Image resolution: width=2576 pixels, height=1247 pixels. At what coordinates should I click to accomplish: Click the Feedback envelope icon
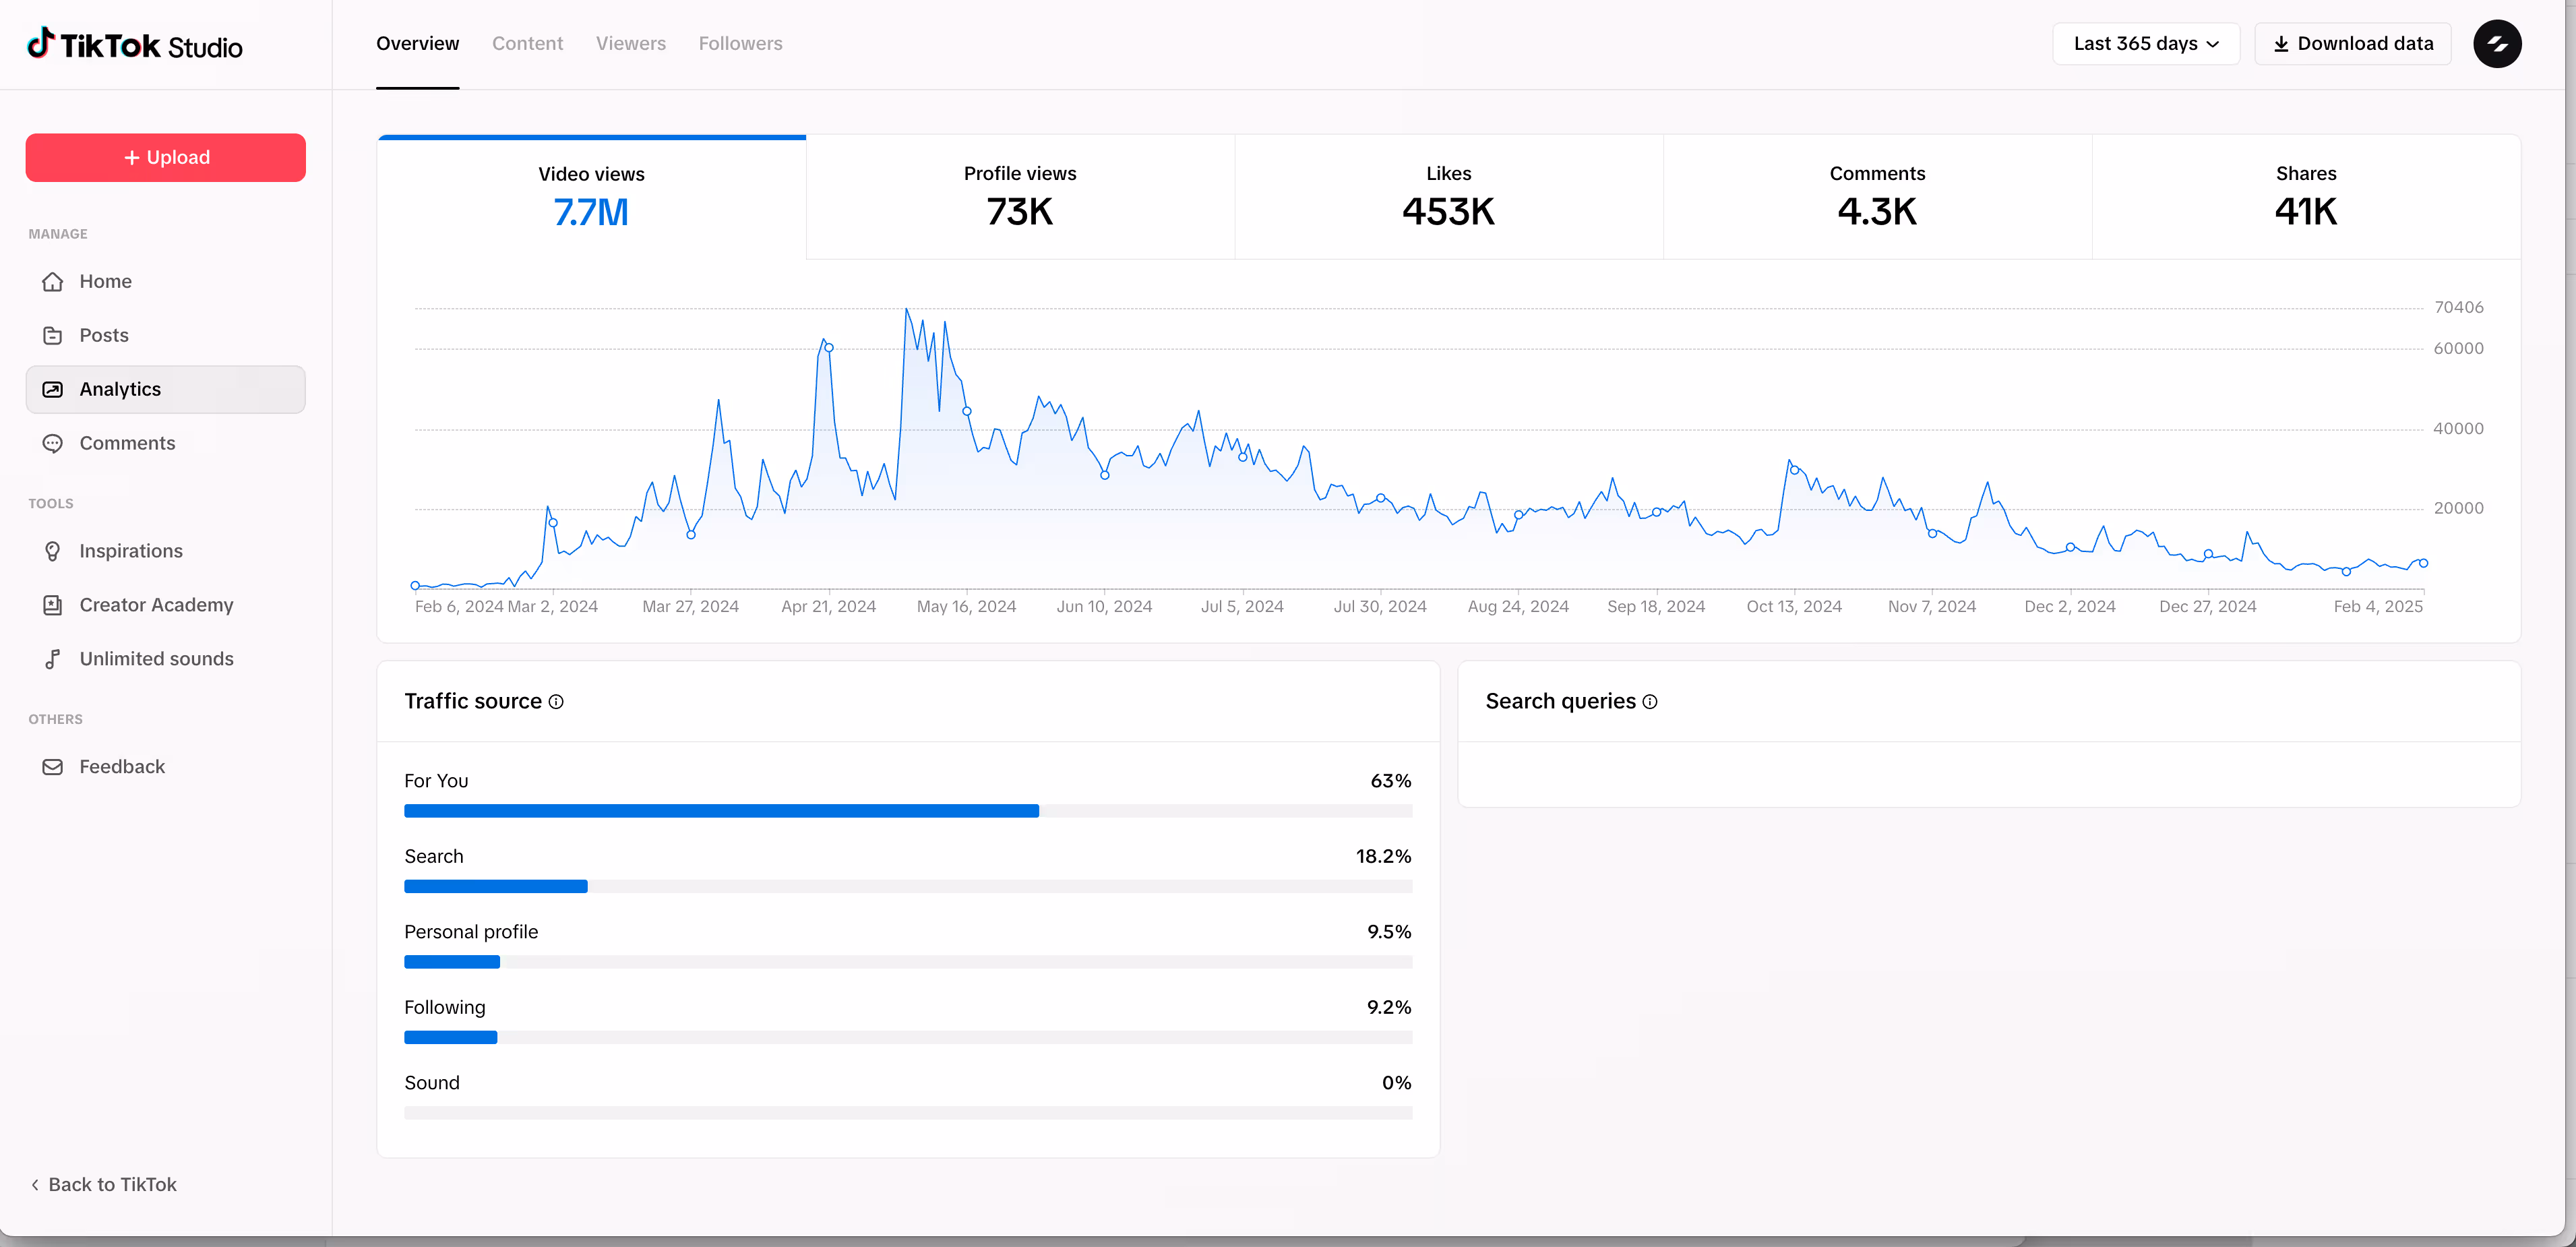(53, 768)
